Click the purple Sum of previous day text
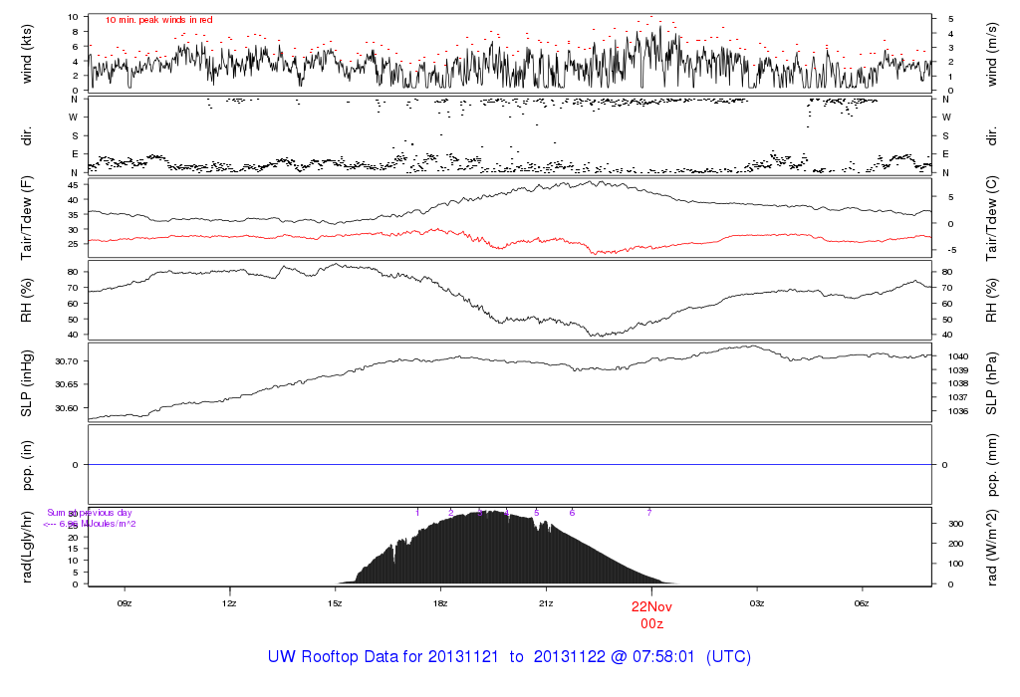The height and width of the screenshot is (697, 1020). coord(90,513)
